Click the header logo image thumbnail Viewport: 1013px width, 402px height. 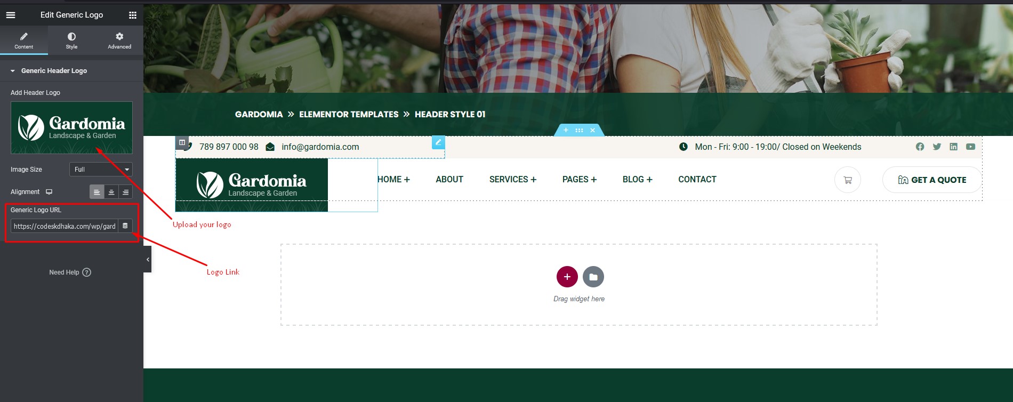pyautogui.click(x=71, y=128)
